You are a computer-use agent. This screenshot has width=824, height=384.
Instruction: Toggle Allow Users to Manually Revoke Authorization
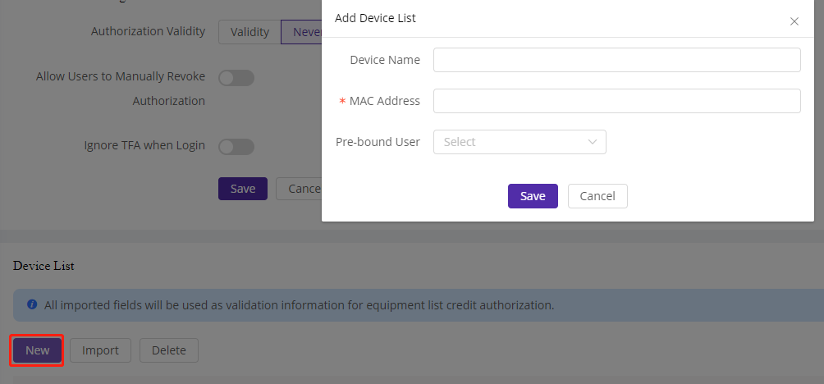pyautogui.click(x=236, y=78)
